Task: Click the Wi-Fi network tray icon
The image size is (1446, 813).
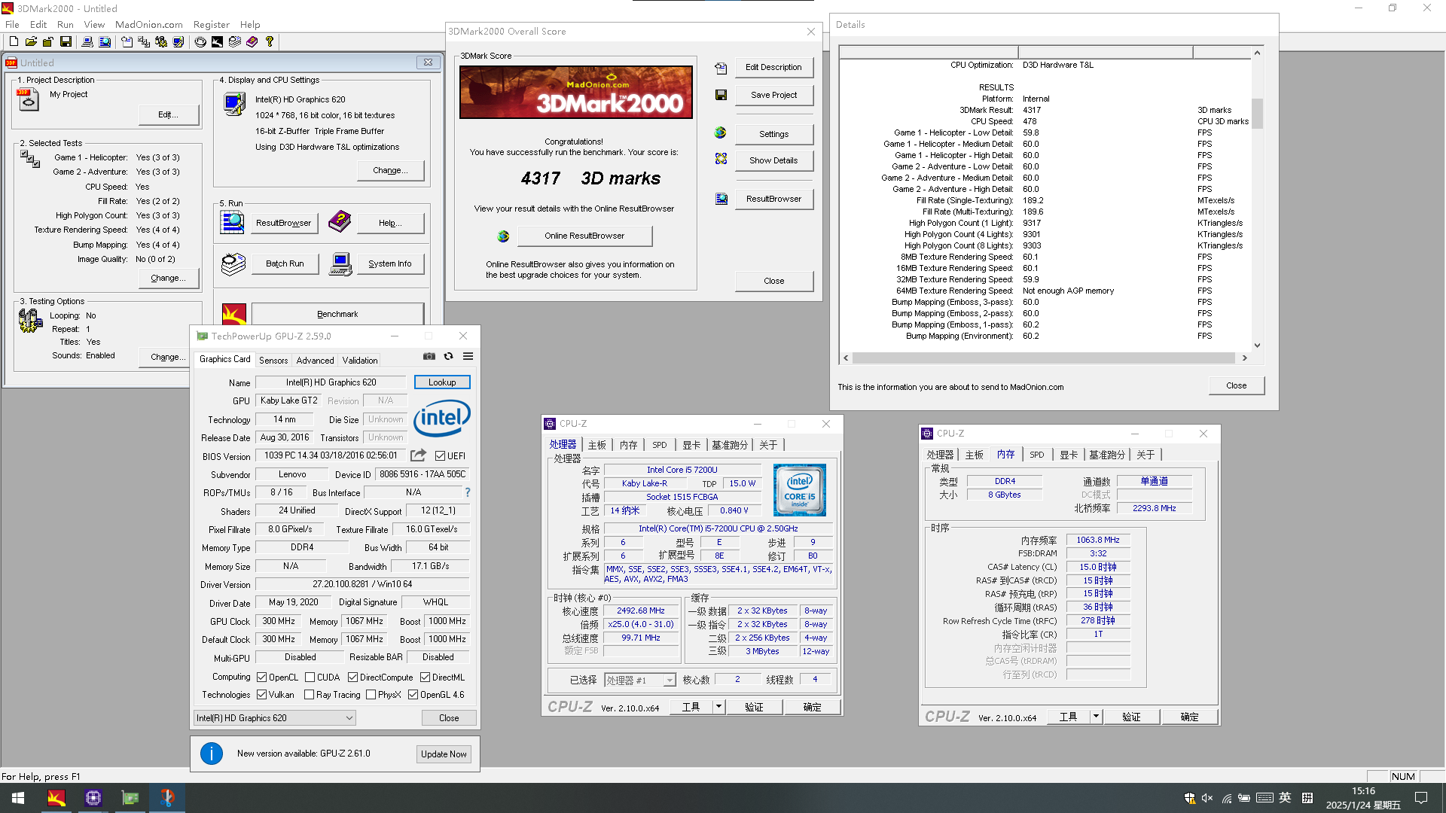Action: coord(1226,798)
